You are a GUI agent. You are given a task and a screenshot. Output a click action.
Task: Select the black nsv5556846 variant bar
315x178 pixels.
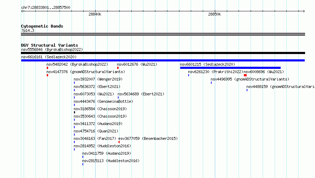pyautogui.click(x=163, y=53)
